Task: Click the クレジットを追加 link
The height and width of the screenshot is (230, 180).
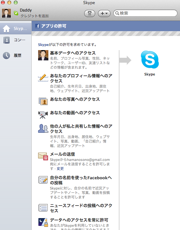Action: tap(35, 16)
